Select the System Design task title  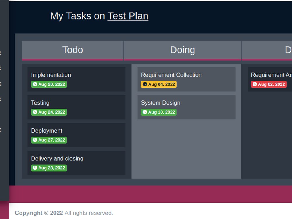coord(161,103)
